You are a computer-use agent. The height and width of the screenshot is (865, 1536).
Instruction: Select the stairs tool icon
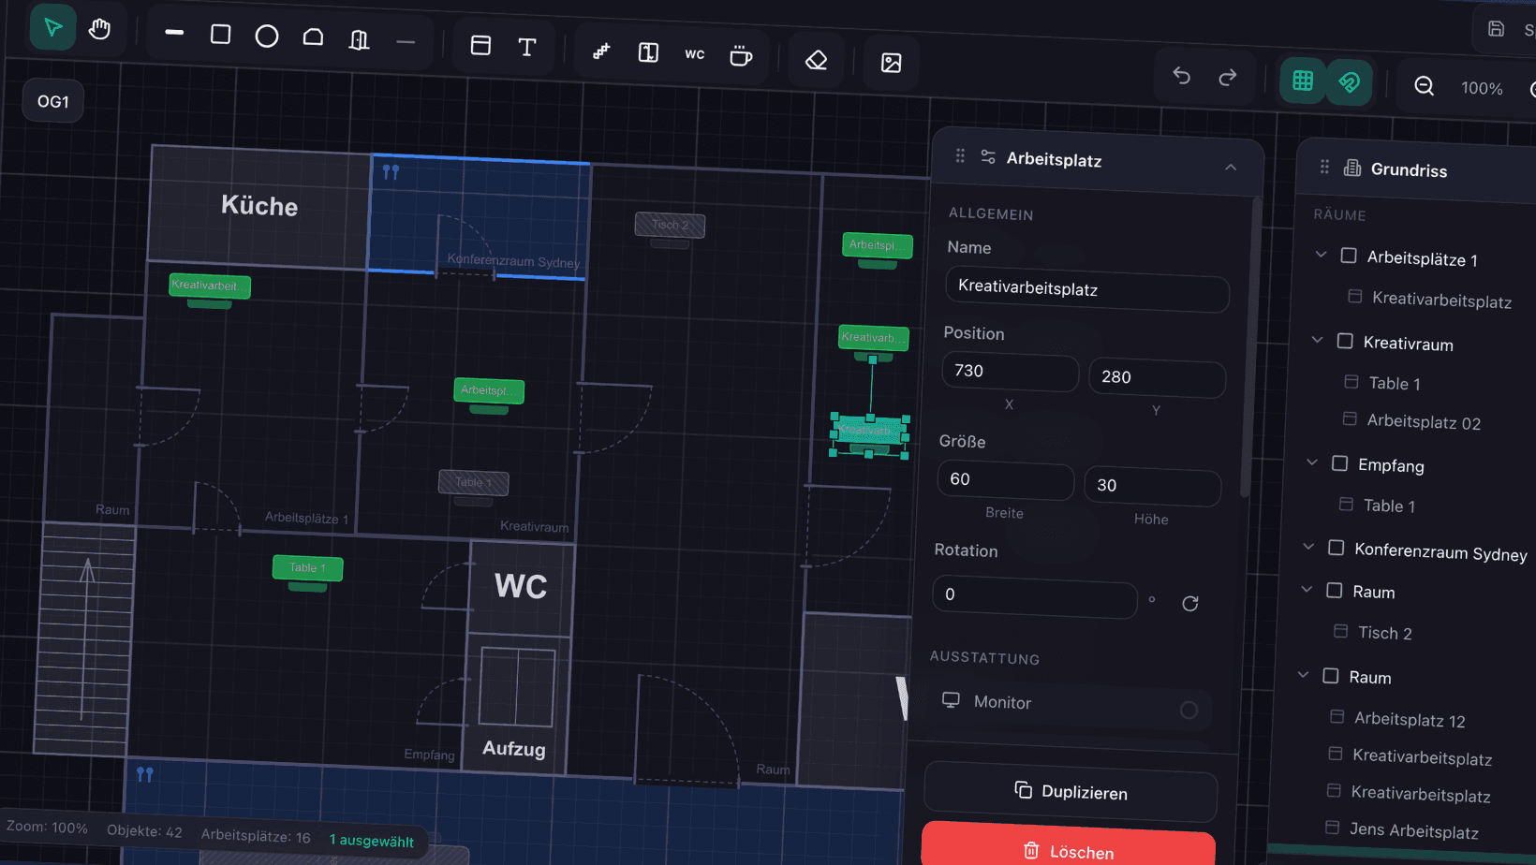pyautogui.click(x=601, y=51)
